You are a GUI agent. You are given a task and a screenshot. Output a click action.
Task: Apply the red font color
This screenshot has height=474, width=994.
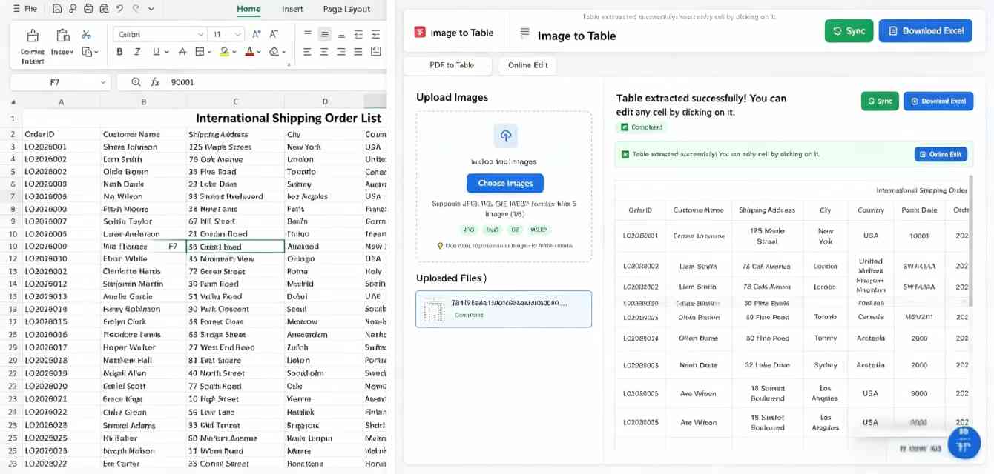[x=249, y=52]
